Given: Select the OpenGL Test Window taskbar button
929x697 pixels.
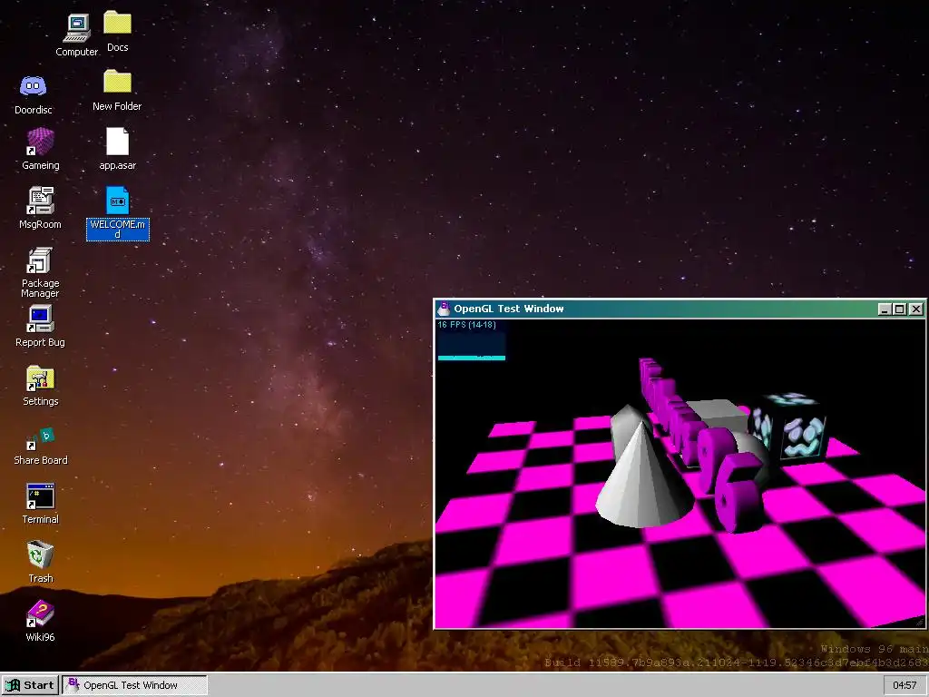Looking at the screenshot, I should coord(134,685).
